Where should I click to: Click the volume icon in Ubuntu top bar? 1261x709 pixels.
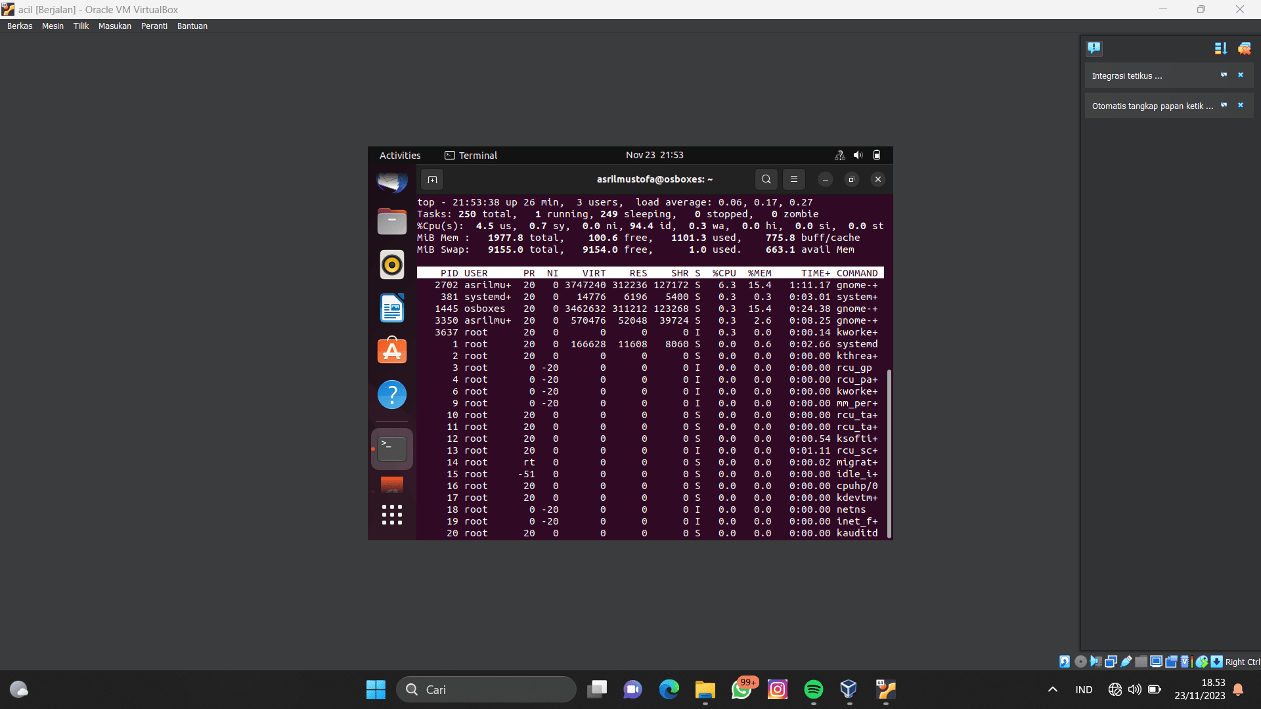858,156
